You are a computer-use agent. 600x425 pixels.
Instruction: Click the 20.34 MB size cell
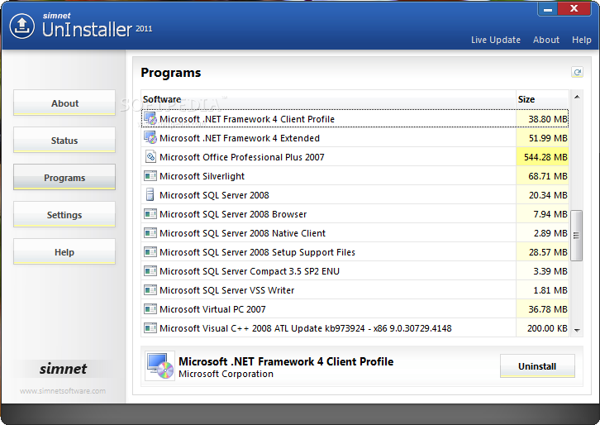[542, 194]
